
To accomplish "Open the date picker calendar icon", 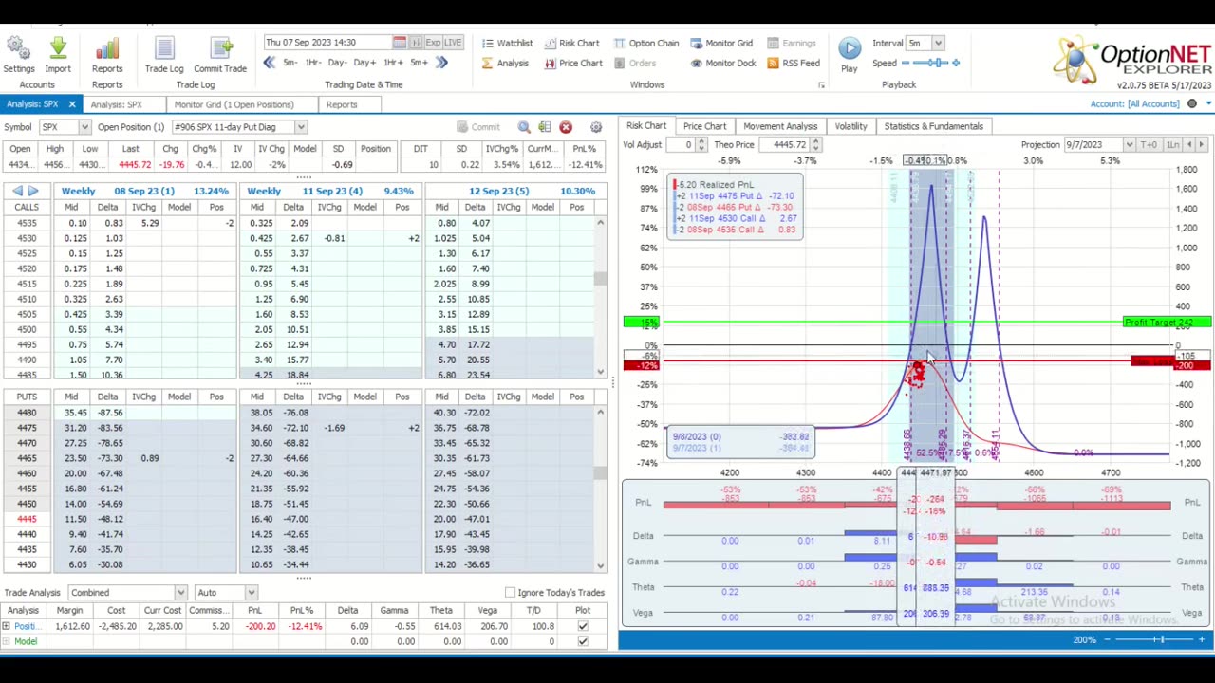I will click(400, 43).
